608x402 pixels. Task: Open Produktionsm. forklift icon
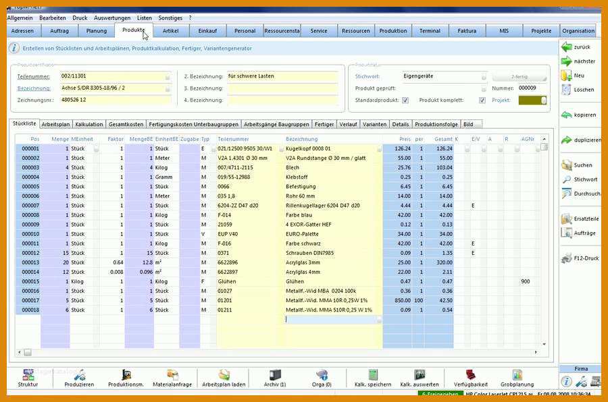tap(126, 375)
